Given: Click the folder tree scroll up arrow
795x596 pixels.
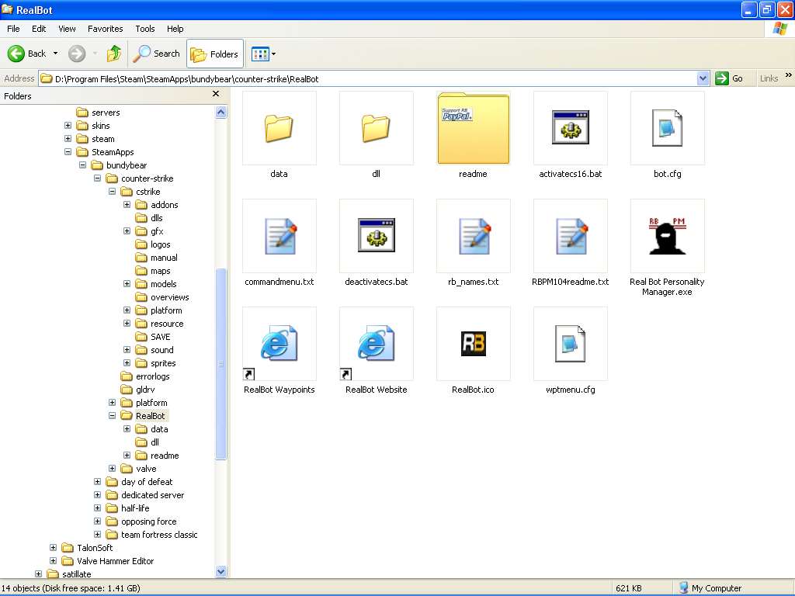Looking at the screenshot, I should (x=221, y=112).
